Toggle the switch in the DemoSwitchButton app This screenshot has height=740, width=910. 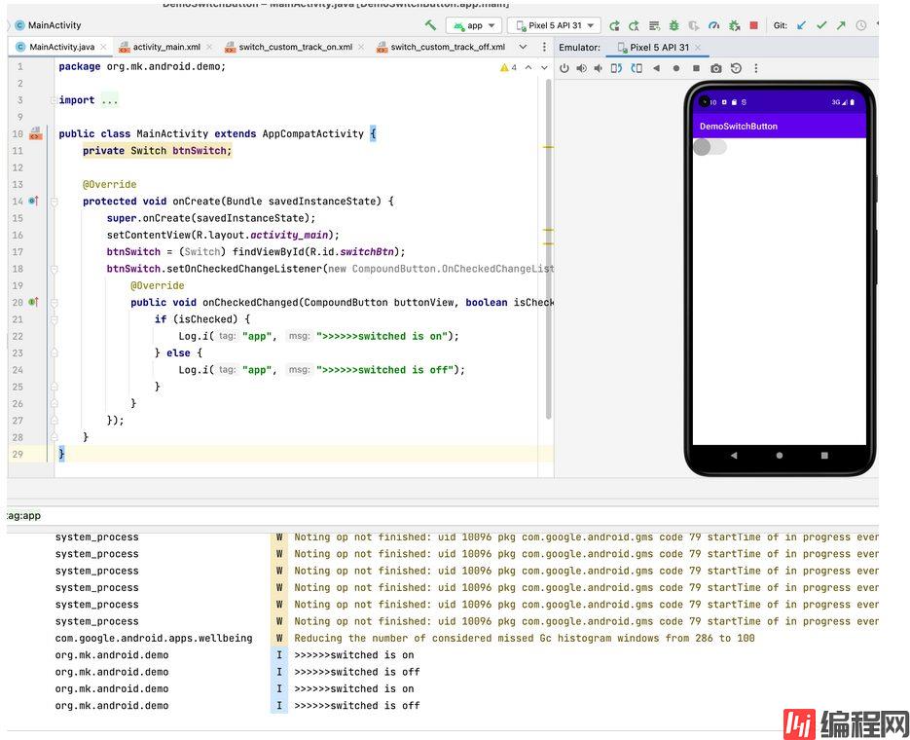(x=710, y=147)
